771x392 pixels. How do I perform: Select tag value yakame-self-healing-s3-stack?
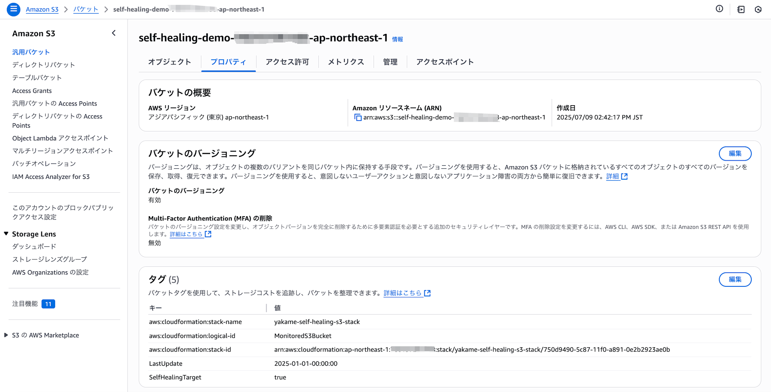tap(317, 322)
